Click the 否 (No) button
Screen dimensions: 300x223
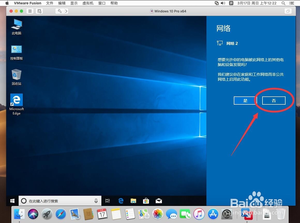(274, 100)
